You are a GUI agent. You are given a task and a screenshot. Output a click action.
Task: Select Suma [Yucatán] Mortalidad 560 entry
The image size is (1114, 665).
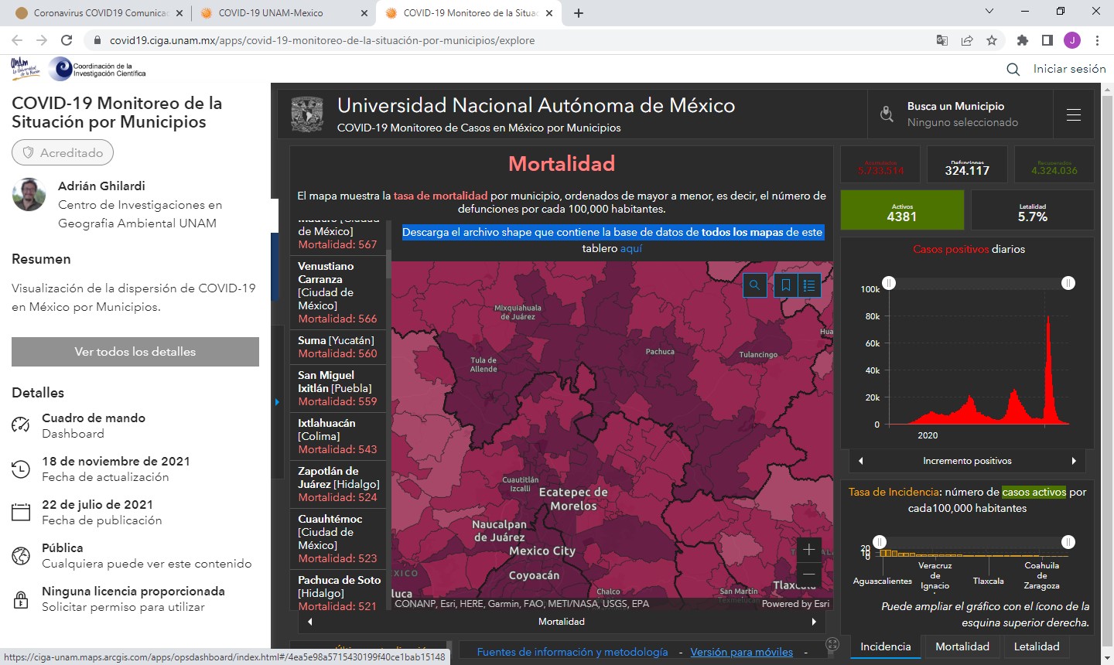[338, 347]
